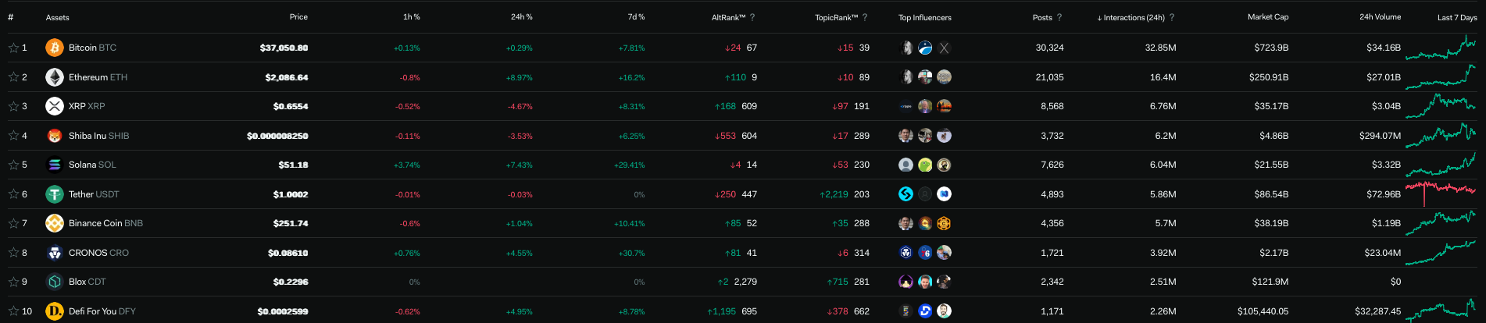Click the Tether logo icon
This screenshot has width=1486, height=323.
coord(55,194)
